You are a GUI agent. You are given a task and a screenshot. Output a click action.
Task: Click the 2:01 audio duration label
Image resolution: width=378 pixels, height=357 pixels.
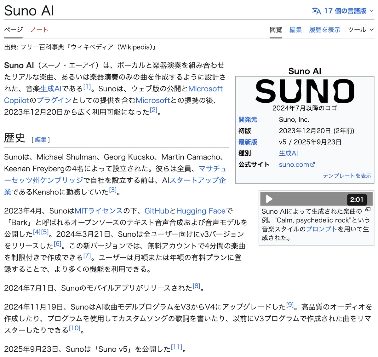click(357, 199)
